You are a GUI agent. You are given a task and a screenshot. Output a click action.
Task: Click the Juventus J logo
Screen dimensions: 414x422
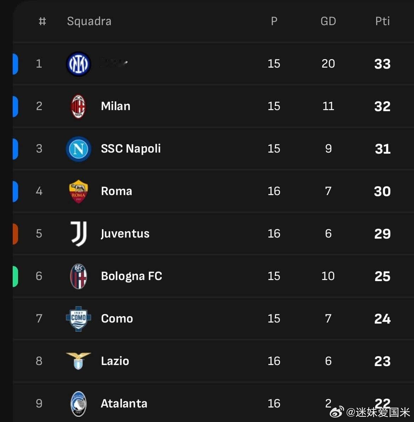tap(79, 234)
